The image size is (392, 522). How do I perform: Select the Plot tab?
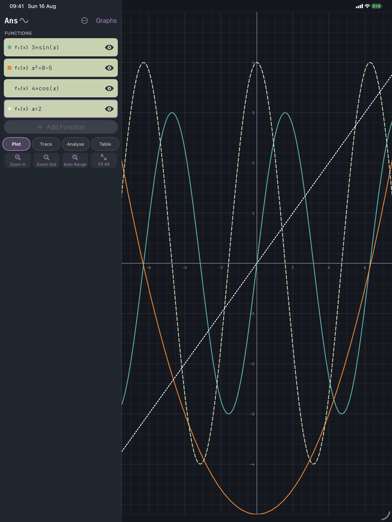pyautogui.click(x=16, y=144)
